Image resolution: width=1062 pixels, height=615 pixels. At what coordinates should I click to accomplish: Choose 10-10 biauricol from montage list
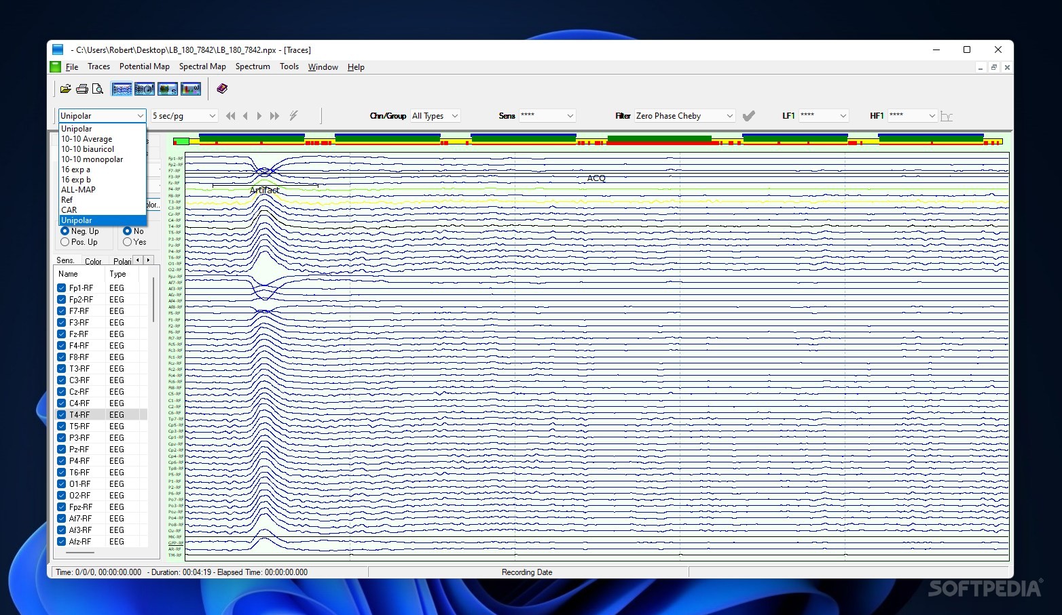pyautogui.click(x=103, y=149)
